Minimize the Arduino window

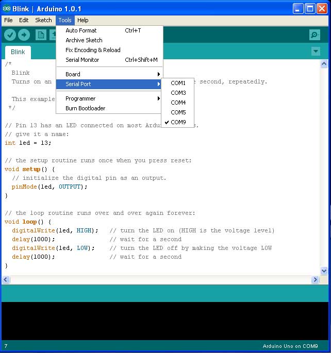point(298,9)
